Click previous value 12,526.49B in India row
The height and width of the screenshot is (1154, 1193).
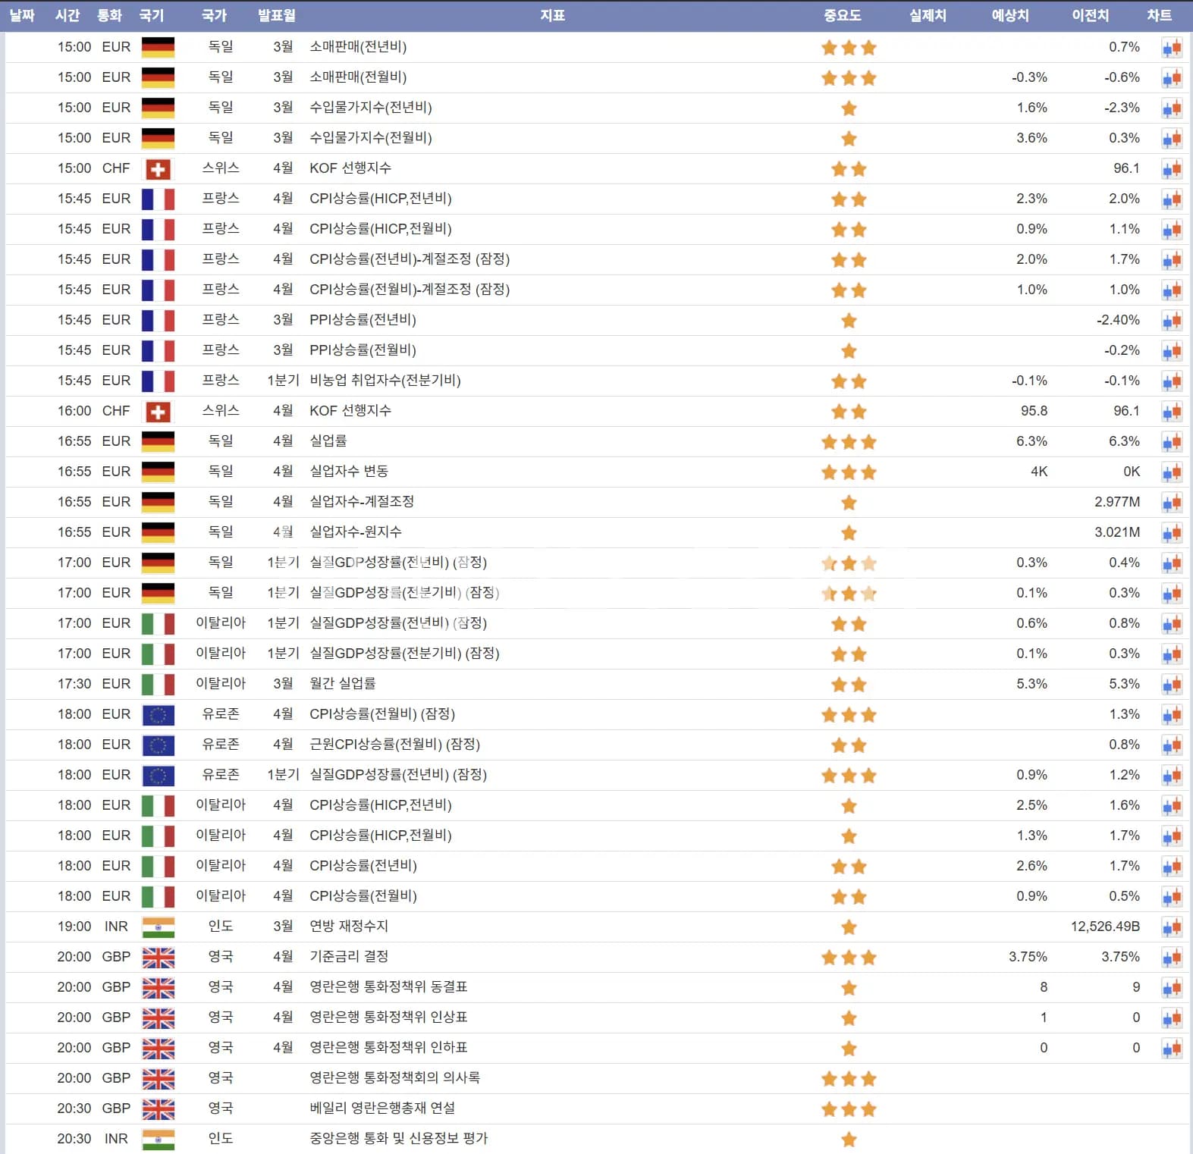pos(1104,927)
